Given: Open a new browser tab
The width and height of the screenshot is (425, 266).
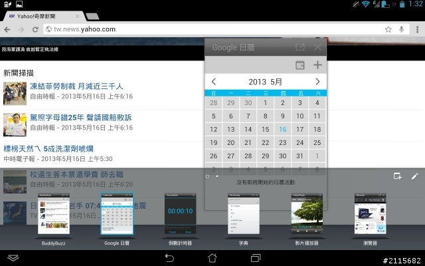Looking at the screenshot, I should 92,16.
